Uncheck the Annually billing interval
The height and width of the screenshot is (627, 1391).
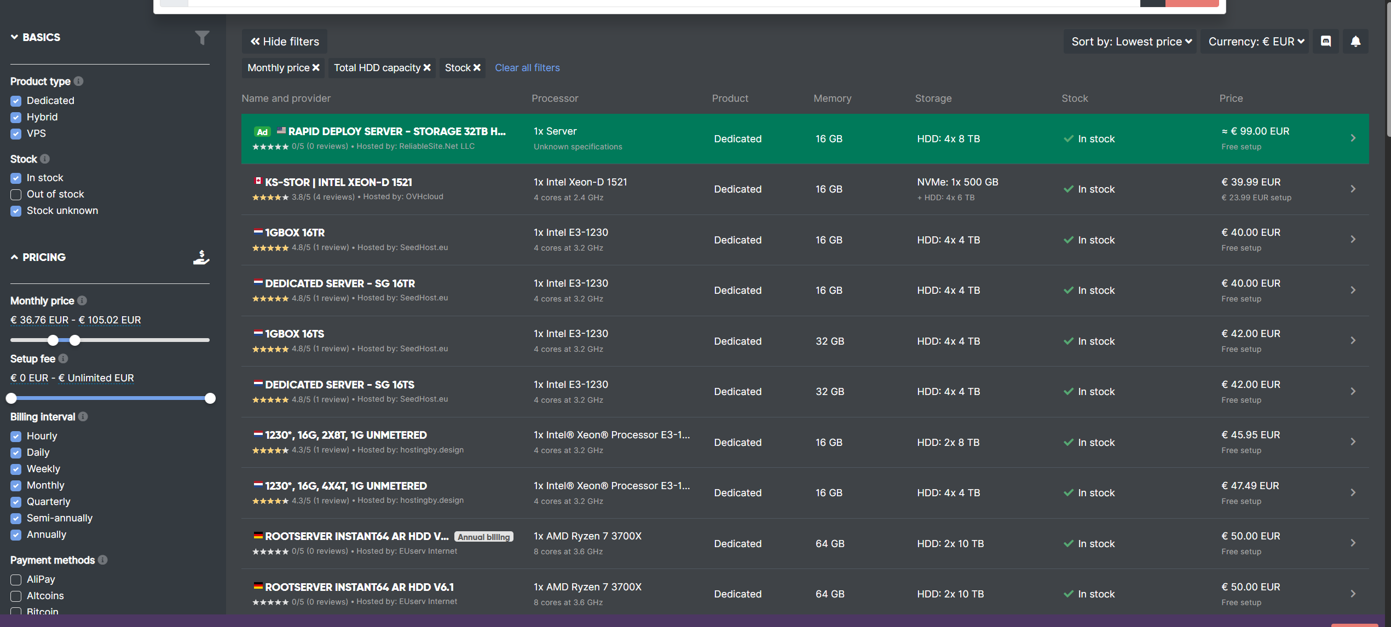pos(16,535)
